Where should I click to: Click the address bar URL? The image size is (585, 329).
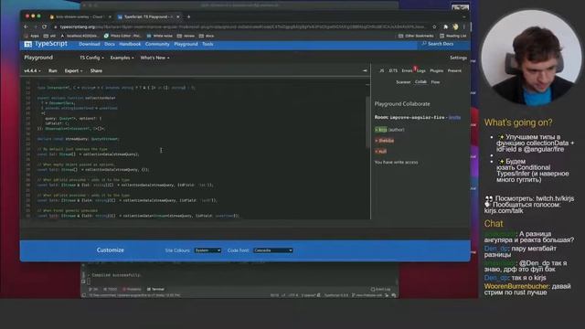pos(241,27)
